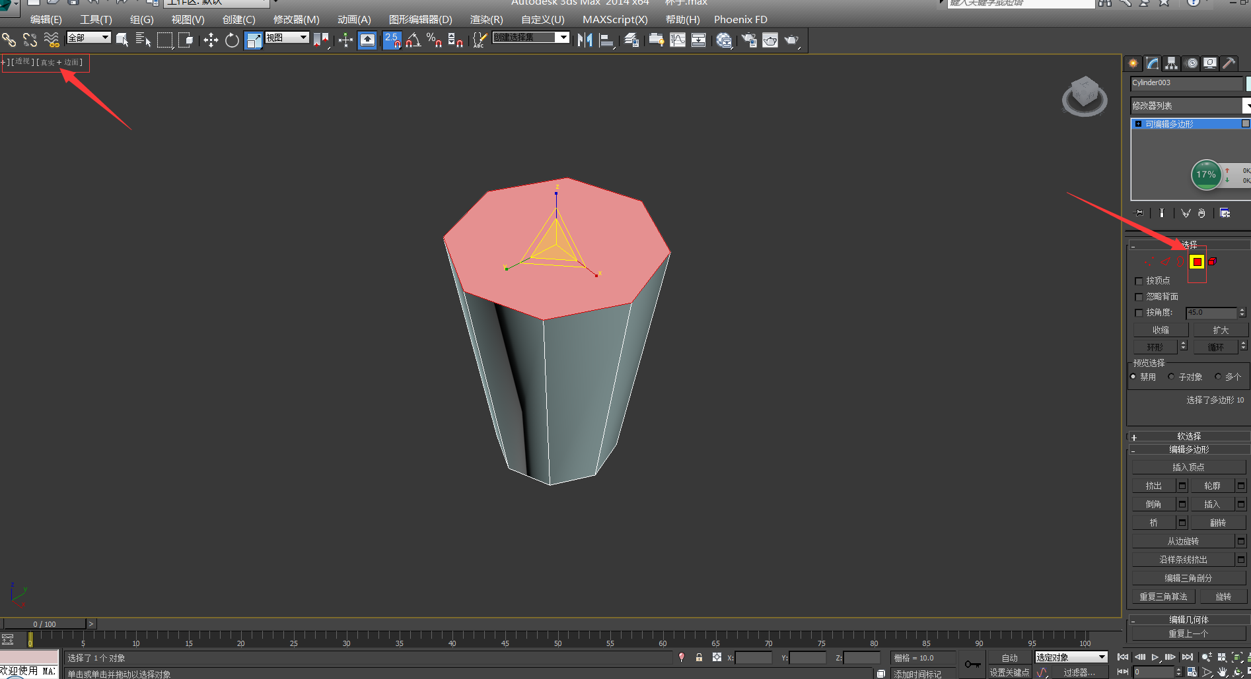Image resolution: width=1251 pixels, height=679 pixels.
Task: Open the 修改器列表 dropdown
Action: click(1191, 106)
